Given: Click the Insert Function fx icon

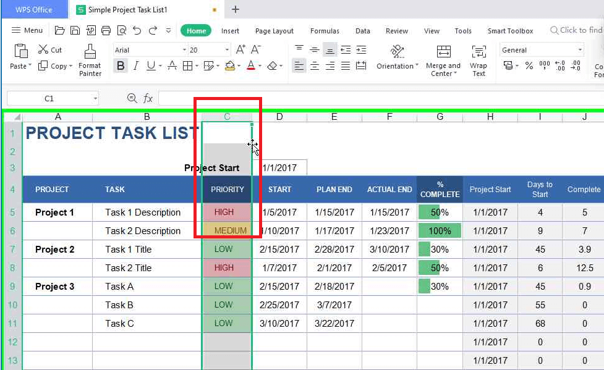Looking at the screenshot, I should [x=148, y=98].
